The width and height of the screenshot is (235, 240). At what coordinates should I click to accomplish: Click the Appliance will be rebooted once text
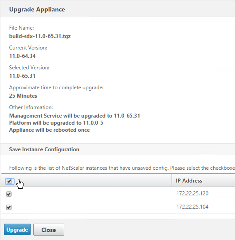click(50, 130)
